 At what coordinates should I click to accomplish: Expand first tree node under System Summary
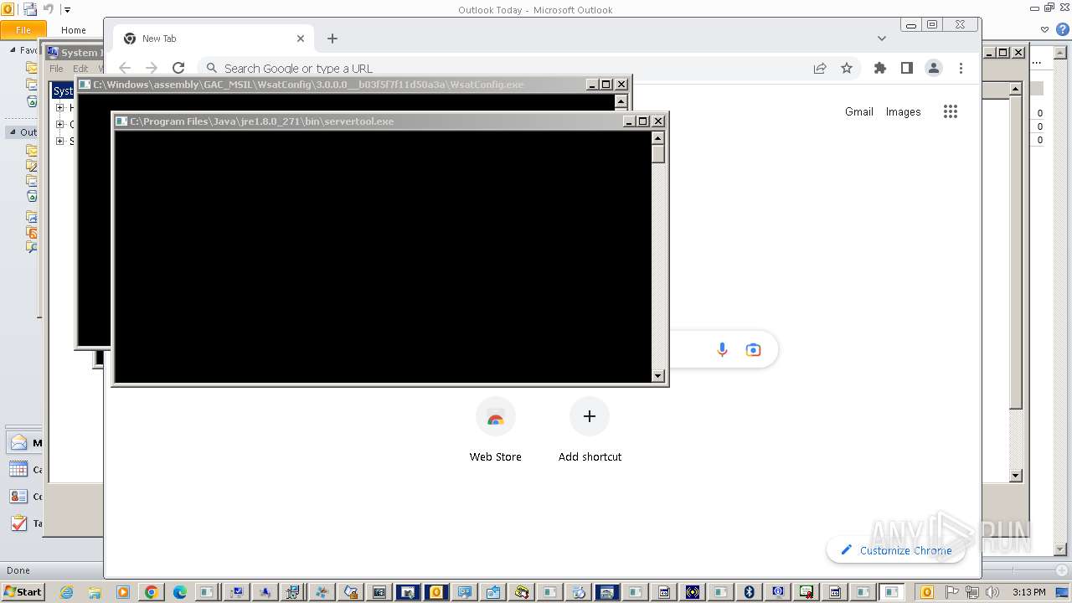point(60,107)
